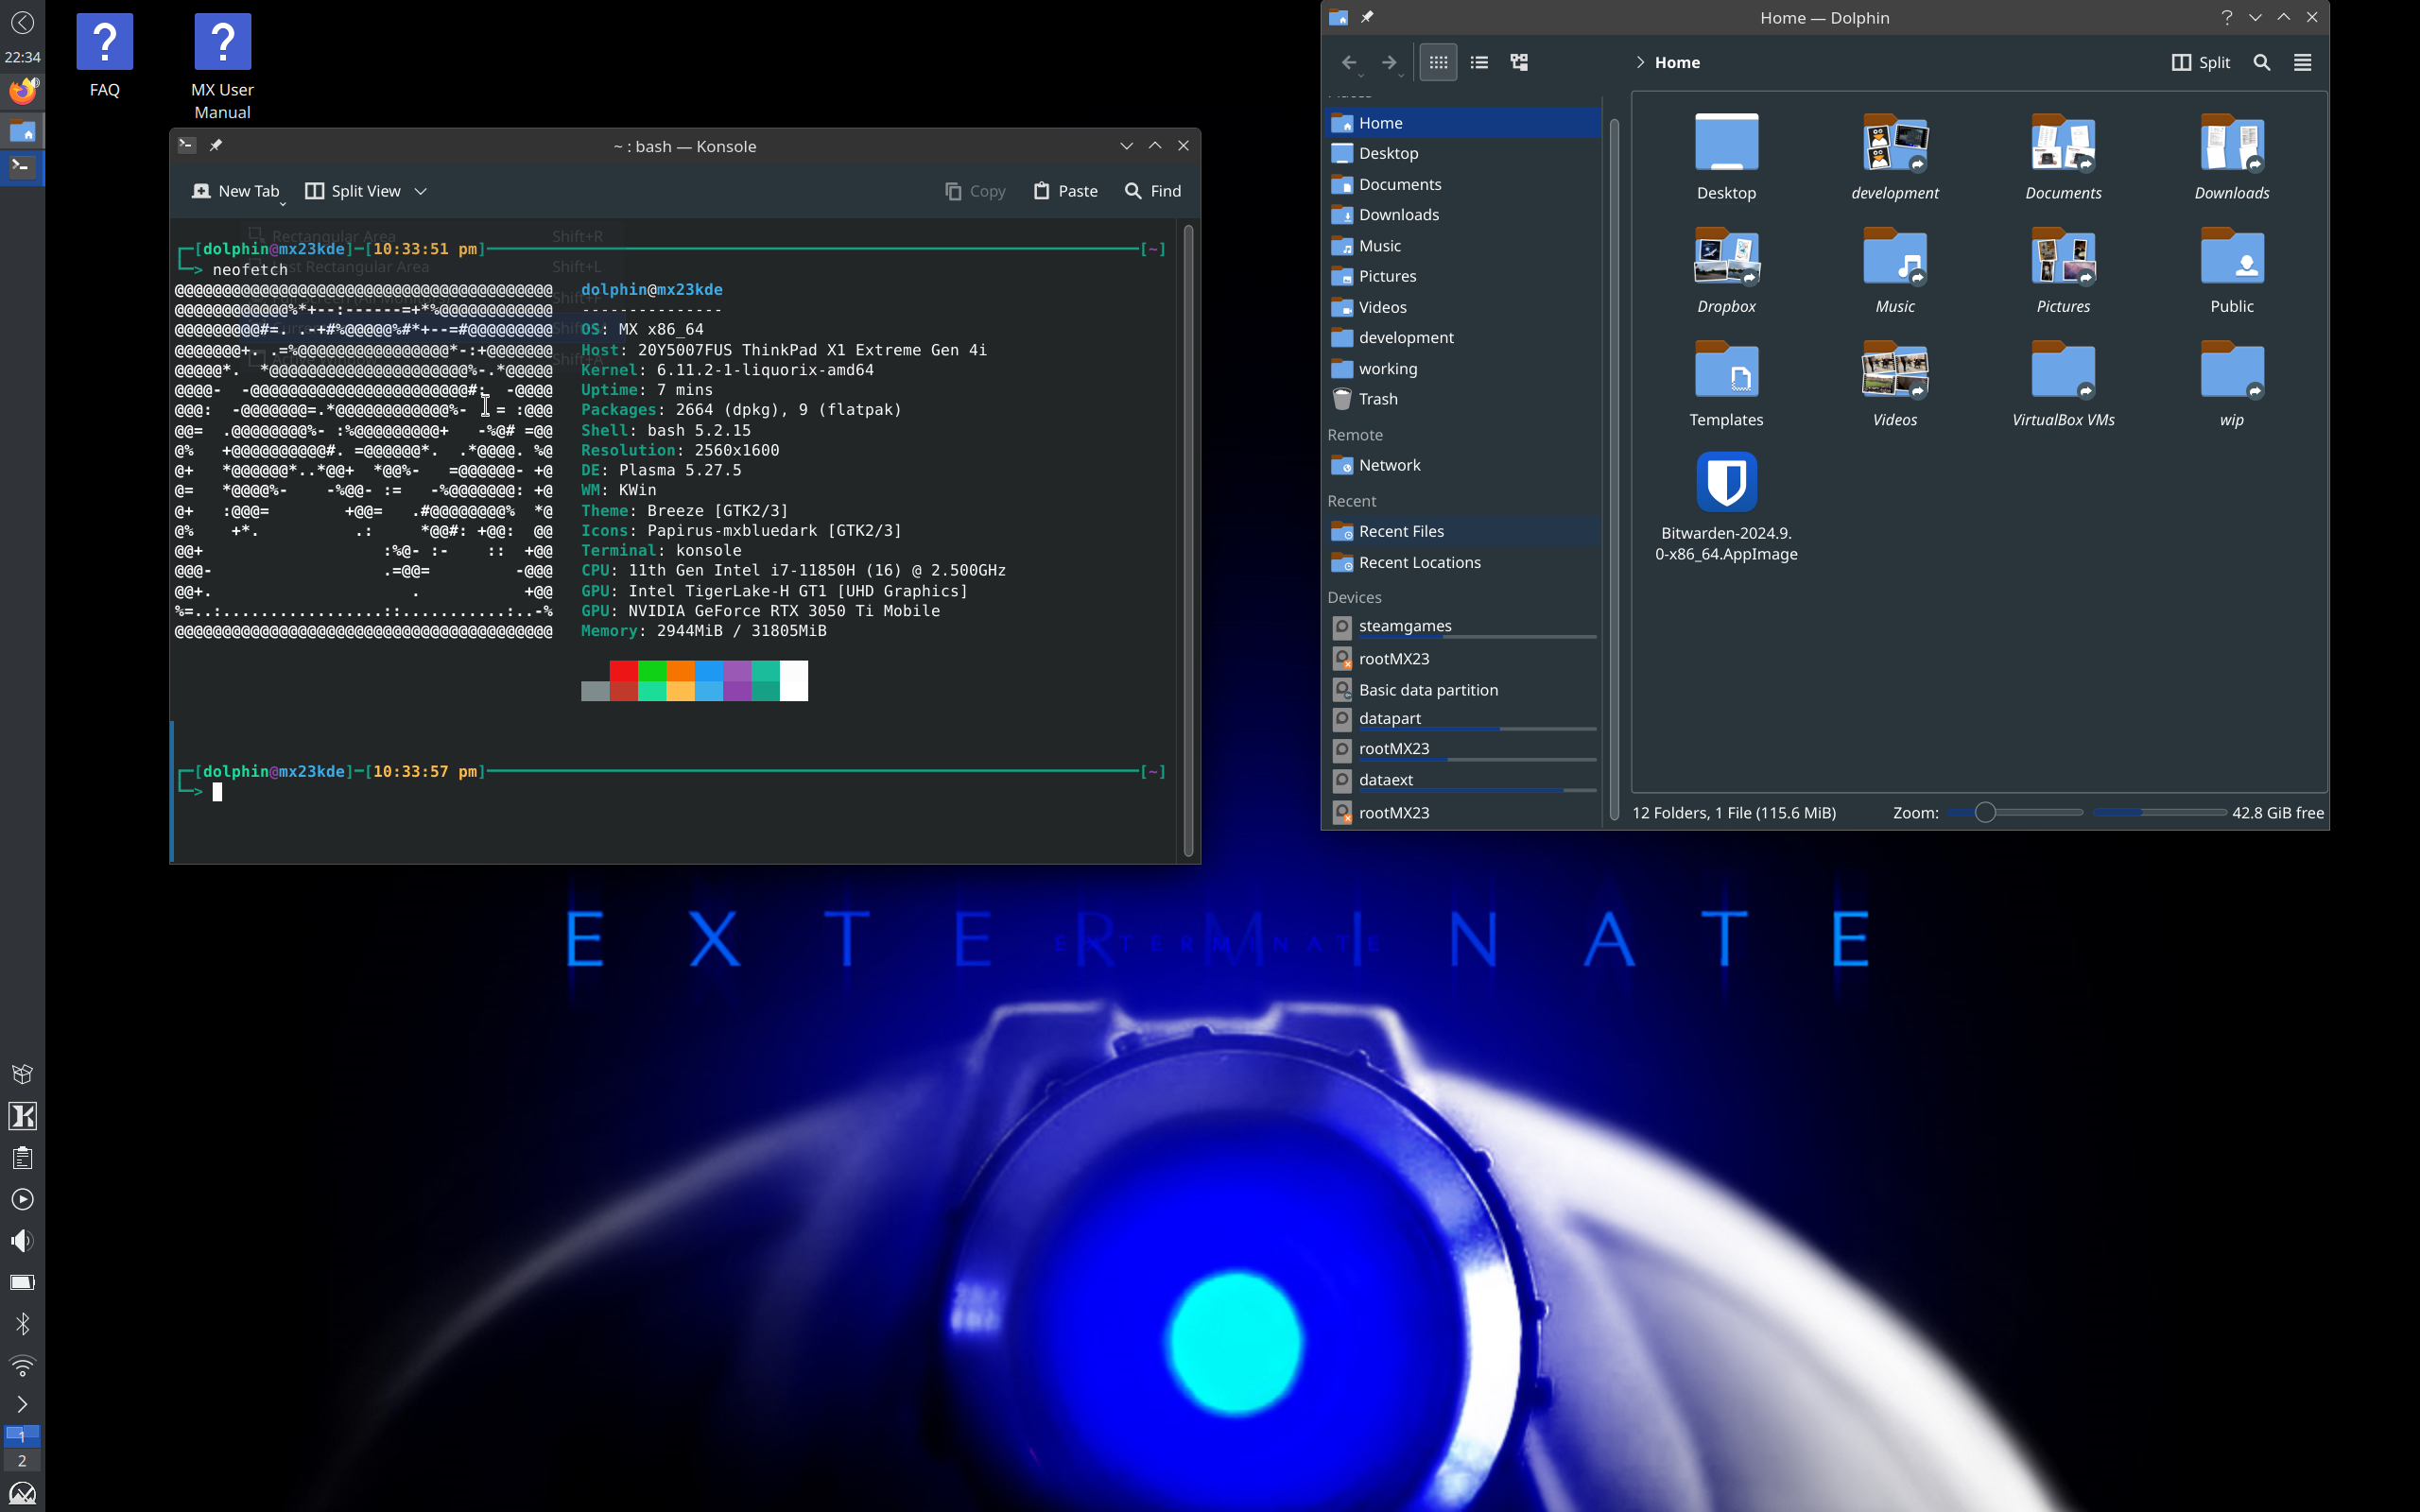Click Copy in Konsole toolbar
The height and width of the screenshot is (1512, 2420).
(976, 191)
